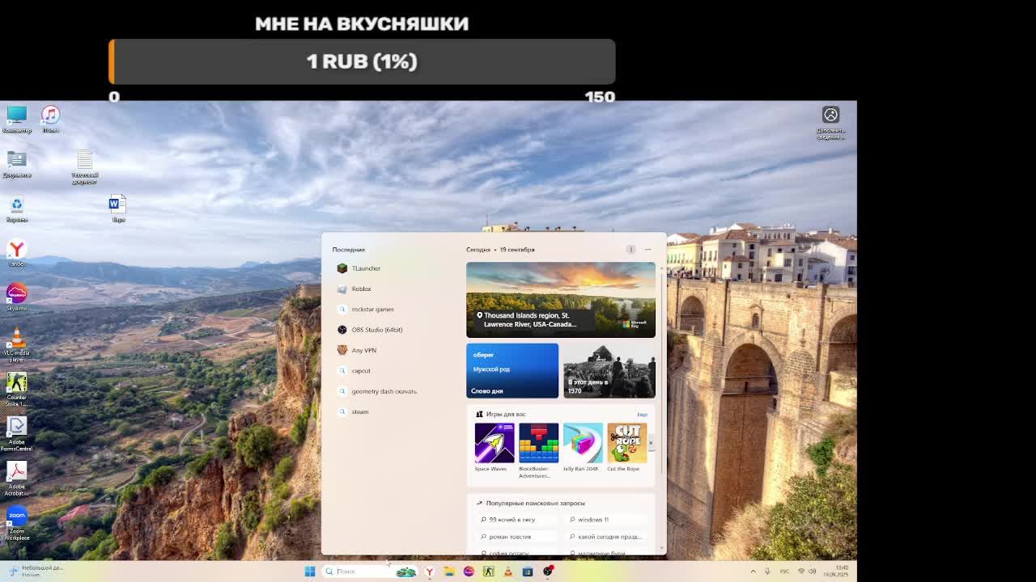Click the 'Еще' games link

pos(642,414)
